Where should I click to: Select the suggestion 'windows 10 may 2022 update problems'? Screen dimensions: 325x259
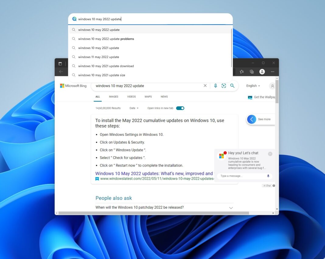point(106,39)
